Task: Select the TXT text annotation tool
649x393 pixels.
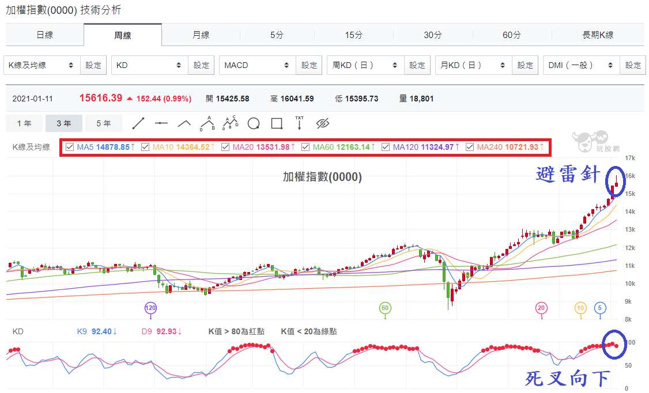Action: (299, 123)
